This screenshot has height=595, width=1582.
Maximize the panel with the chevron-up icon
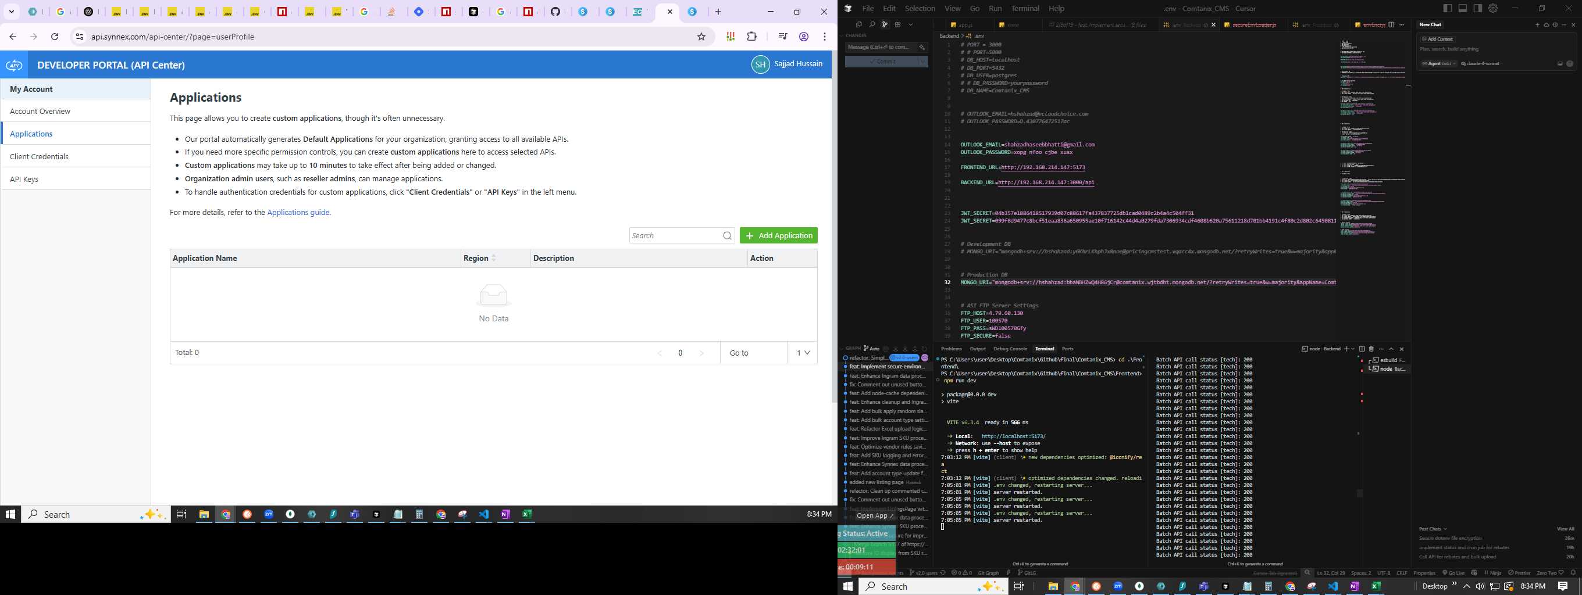1391,349
